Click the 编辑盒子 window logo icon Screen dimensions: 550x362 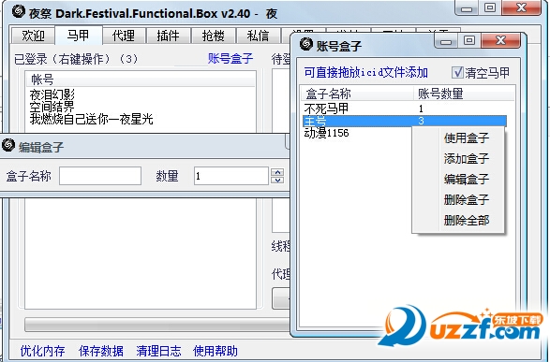7,145
